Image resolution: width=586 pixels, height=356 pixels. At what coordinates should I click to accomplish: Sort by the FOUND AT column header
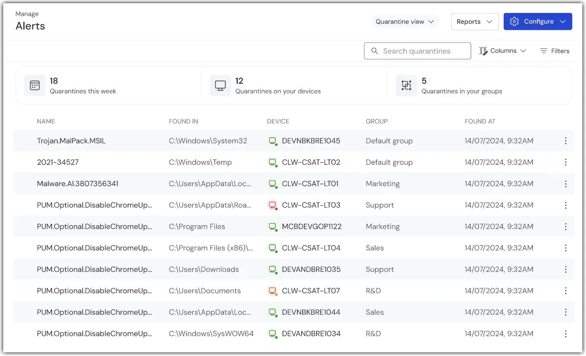(x=480, y=121)
